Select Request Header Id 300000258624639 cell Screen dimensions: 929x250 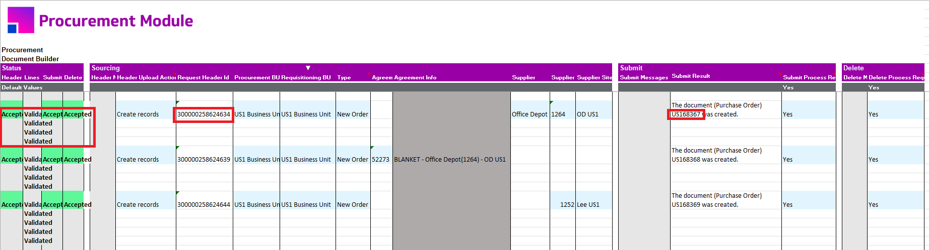coord(204,160)
